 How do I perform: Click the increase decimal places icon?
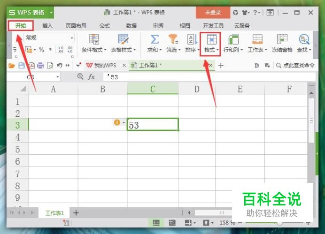[61, 50]
